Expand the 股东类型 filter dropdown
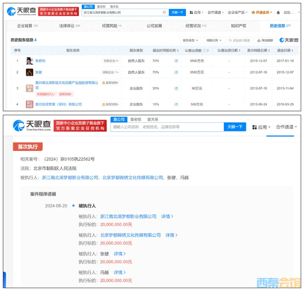The width and height of the screenshot is (304, 291). tap(190, 40)
